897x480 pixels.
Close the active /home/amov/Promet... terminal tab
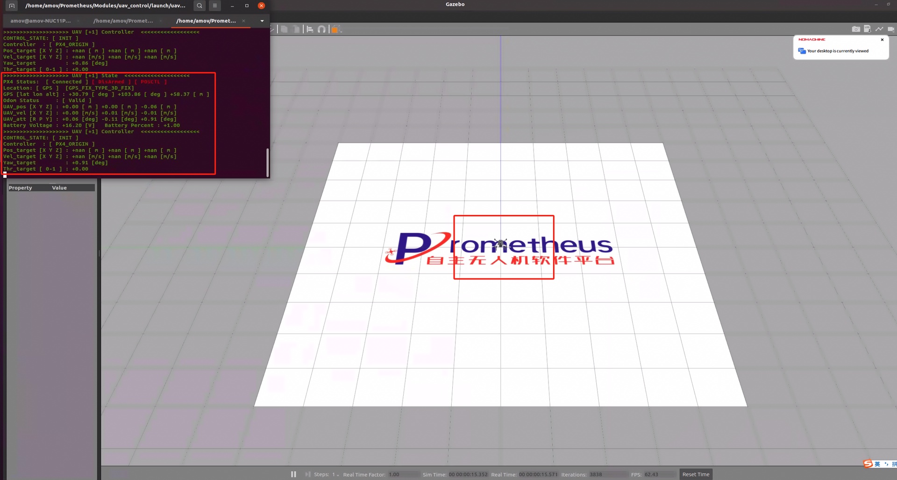pos(243,21)
